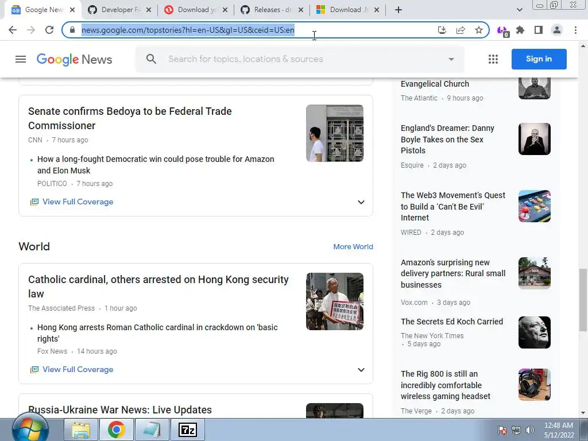Open the Google News hamburger menu
Screen dimensions: 588x441
coord(21,59)
